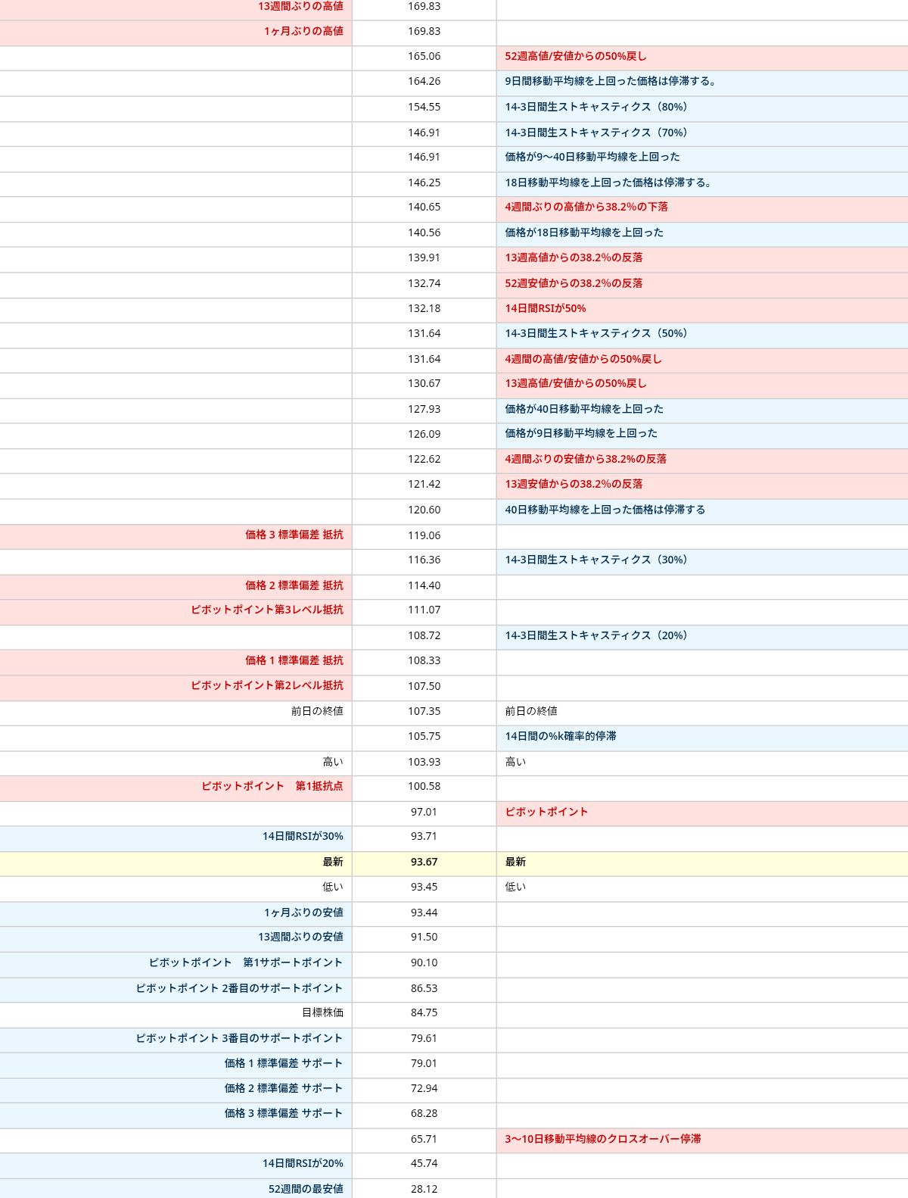
Task: Select '4週間の高値/安値からの50%戻し' text
Action: [583, 359]
